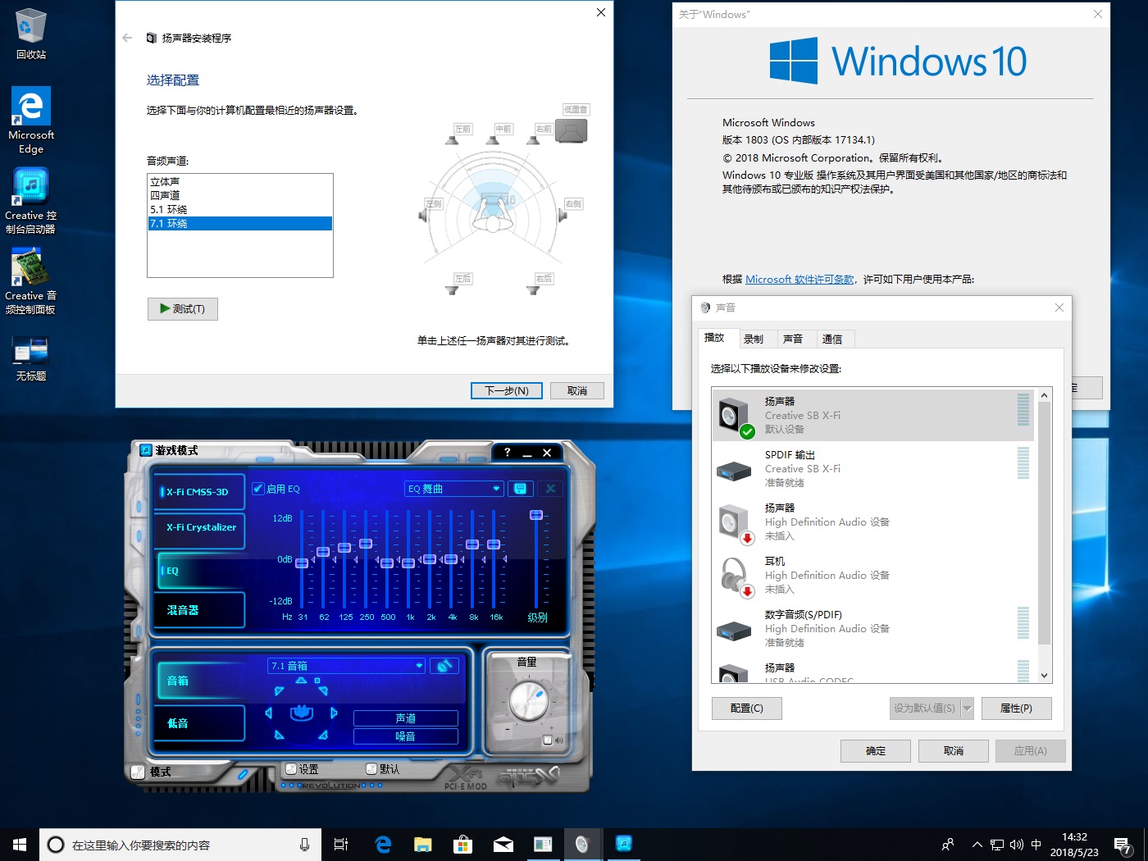Click the 左前 speaker in setup diagram
1148x861 pixels.
tap(452, 140)
